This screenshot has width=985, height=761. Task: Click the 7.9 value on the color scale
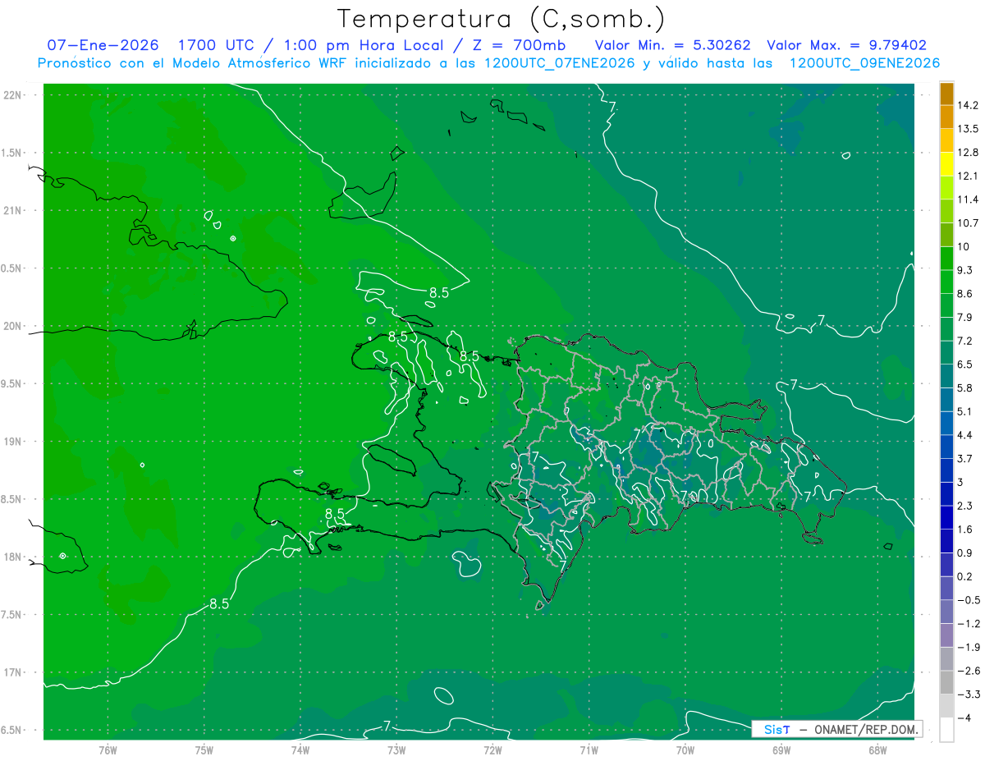click(x=965, y=317)
